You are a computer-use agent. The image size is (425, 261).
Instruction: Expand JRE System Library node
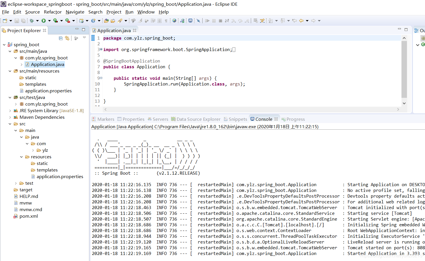[x=10, y=111]
